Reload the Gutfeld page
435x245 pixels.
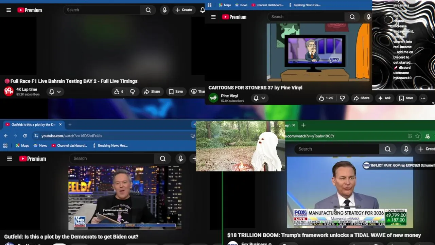[x=25, y=136]
